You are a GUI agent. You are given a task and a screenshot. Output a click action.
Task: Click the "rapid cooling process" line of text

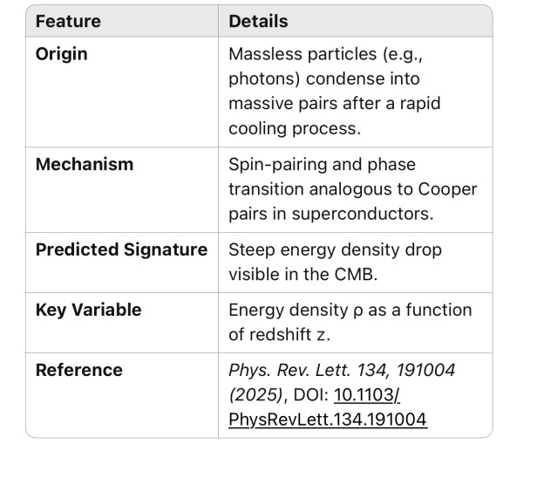(288, 127)
